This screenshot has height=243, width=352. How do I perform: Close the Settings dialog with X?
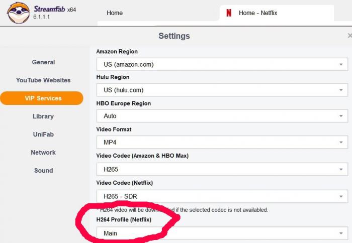tap(350, 36)
